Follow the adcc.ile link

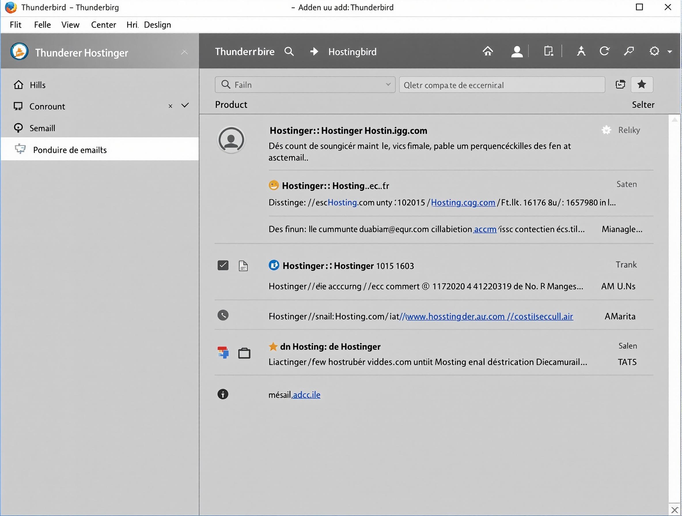tap(306, 395)
